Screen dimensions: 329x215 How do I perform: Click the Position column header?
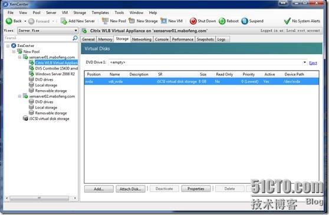(x=94, y=74)
